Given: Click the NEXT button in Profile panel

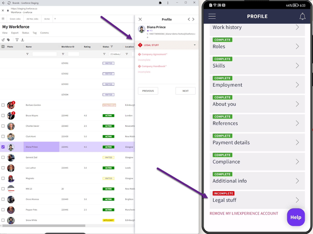Looking at the screenshot, I should [185, 91].
